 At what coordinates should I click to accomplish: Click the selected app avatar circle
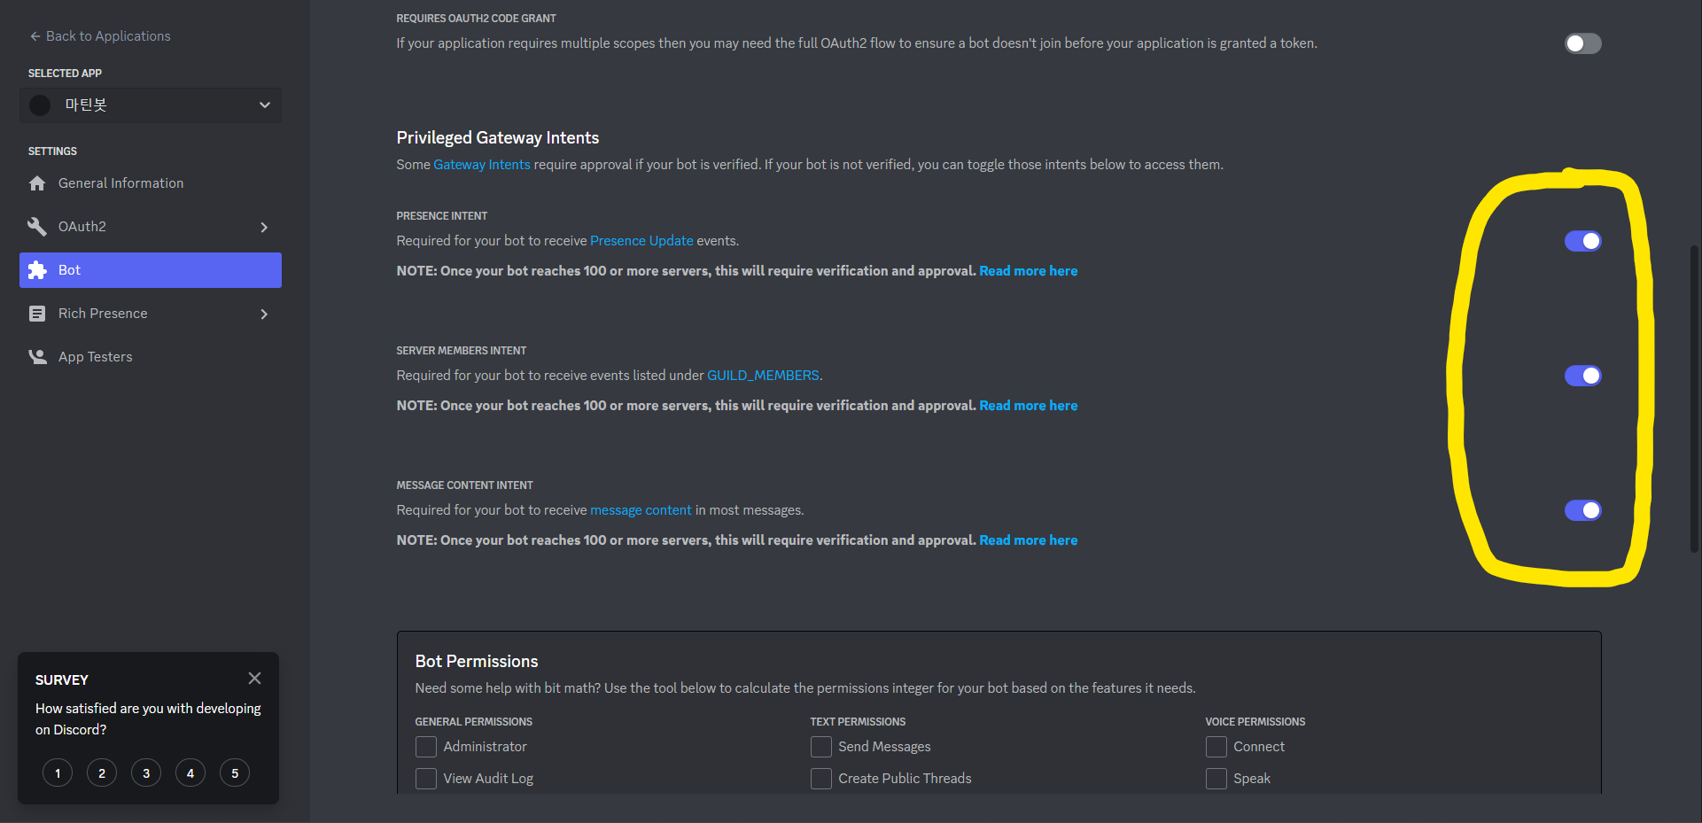40,105
